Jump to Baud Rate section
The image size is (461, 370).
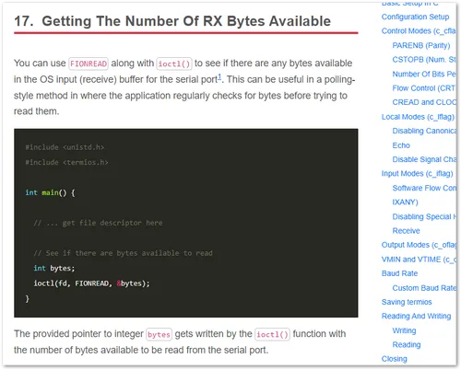(x=399, y=273)
